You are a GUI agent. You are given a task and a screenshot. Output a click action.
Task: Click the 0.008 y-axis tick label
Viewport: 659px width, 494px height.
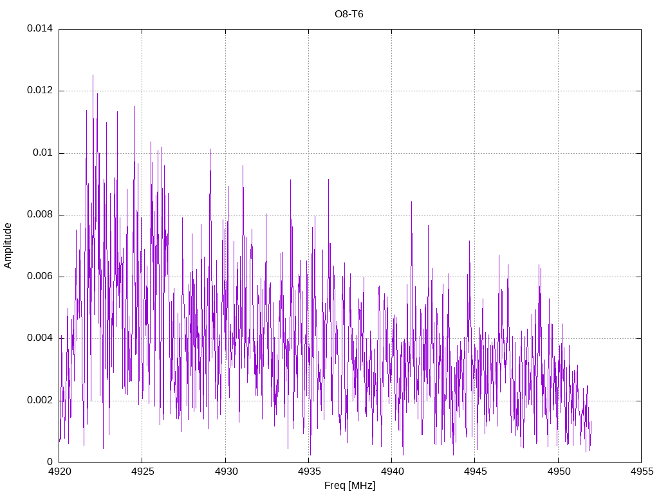click(x=40, y=214)
